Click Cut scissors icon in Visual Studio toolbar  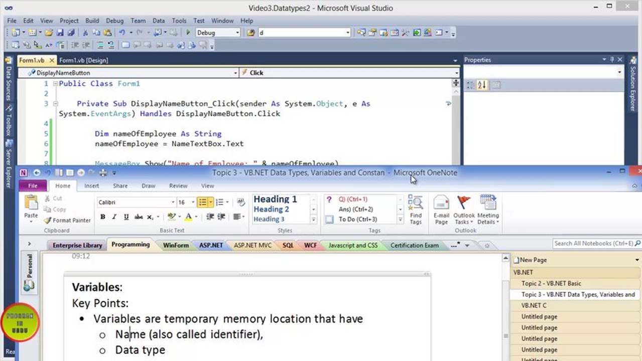point(85,33)
